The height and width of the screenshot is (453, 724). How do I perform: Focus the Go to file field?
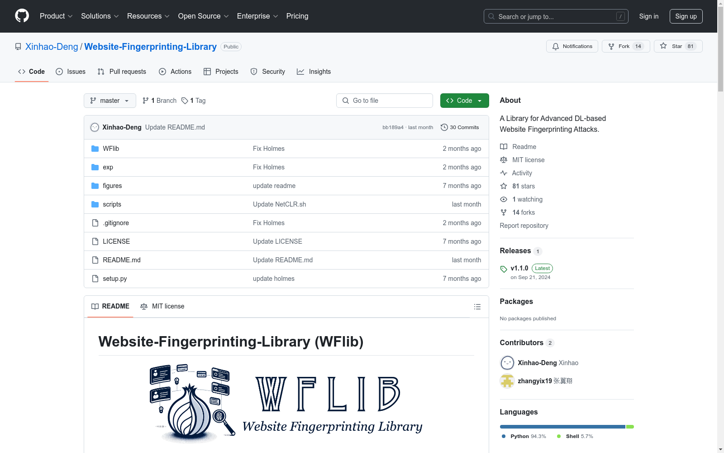point(385,101)
